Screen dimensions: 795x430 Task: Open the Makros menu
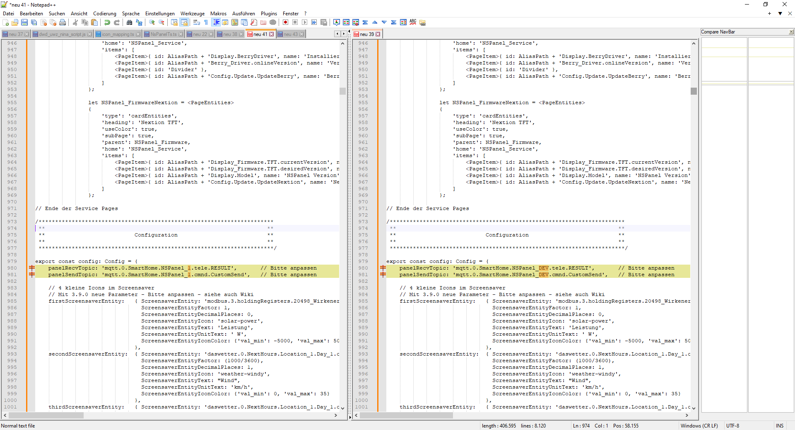[x=218, y=14]
